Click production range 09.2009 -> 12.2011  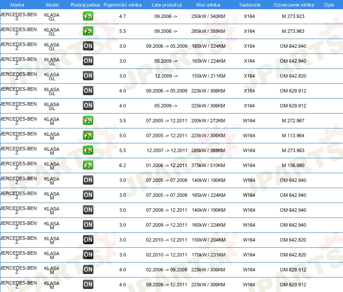[x=167, y=285]
